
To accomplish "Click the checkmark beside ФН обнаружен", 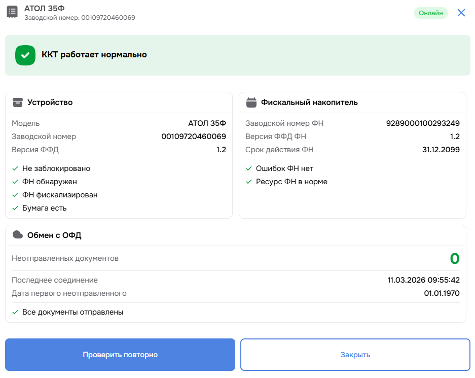I will (x=15, y=182).
